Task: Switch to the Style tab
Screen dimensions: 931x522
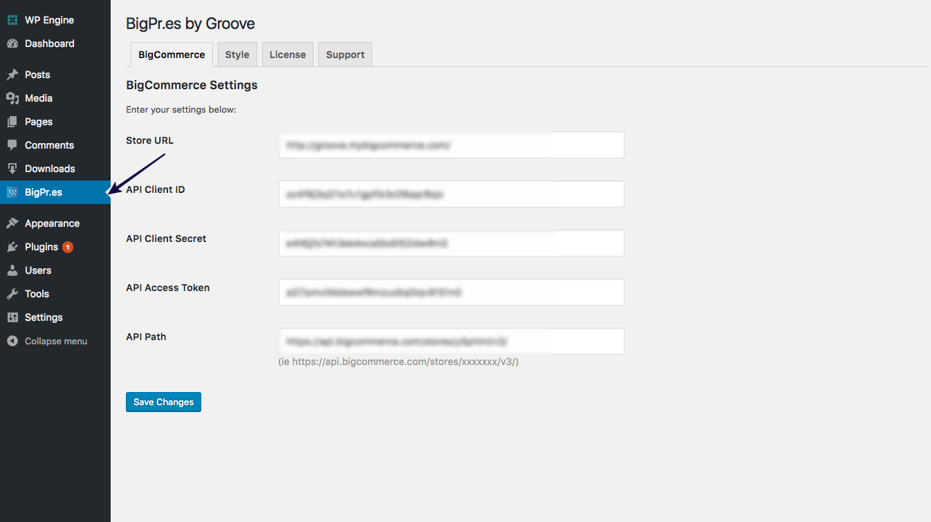Action: [237, 55]
